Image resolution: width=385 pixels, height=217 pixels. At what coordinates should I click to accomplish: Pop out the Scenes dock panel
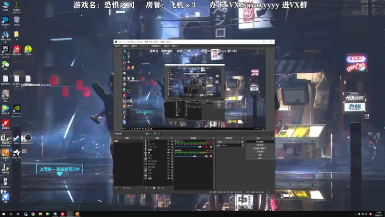point(141,138)
